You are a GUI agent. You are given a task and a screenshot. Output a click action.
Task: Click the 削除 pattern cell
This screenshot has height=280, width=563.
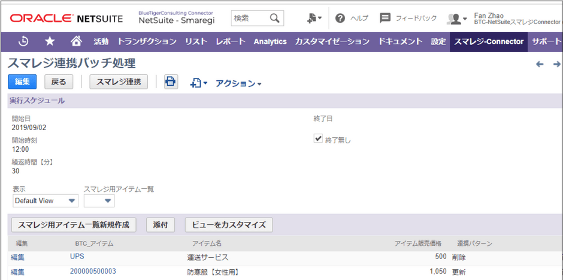tap(459, 257)
